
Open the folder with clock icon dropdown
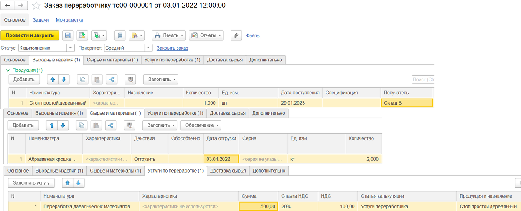coord(136,35)
